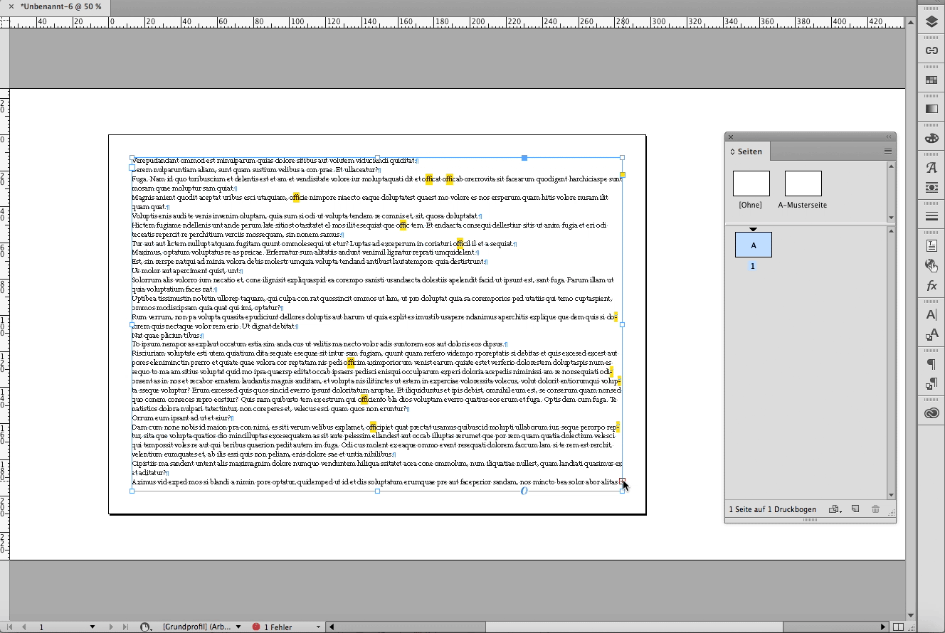
Task: Open the color palette panel icon
Action: pyautogui.click(x=931, y=139)
